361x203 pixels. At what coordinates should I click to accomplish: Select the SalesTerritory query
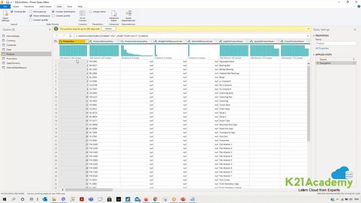pyautogui.click(x=14, y=63)
